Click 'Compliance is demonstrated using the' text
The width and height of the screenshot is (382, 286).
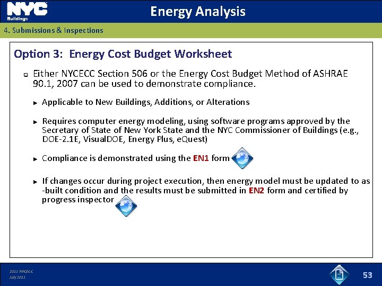[x=116, y=158]
